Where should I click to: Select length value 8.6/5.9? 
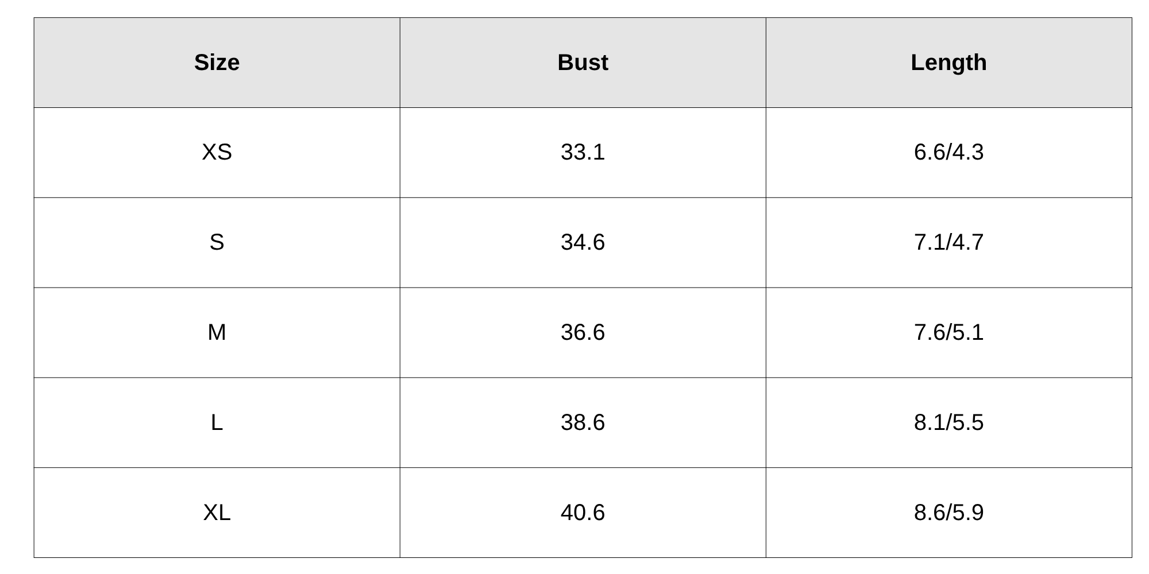click(948, 512)
